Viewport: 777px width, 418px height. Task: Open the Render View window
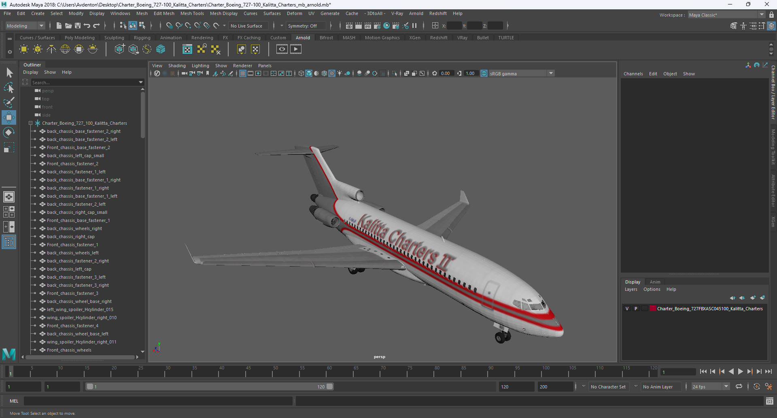[349, 26]
